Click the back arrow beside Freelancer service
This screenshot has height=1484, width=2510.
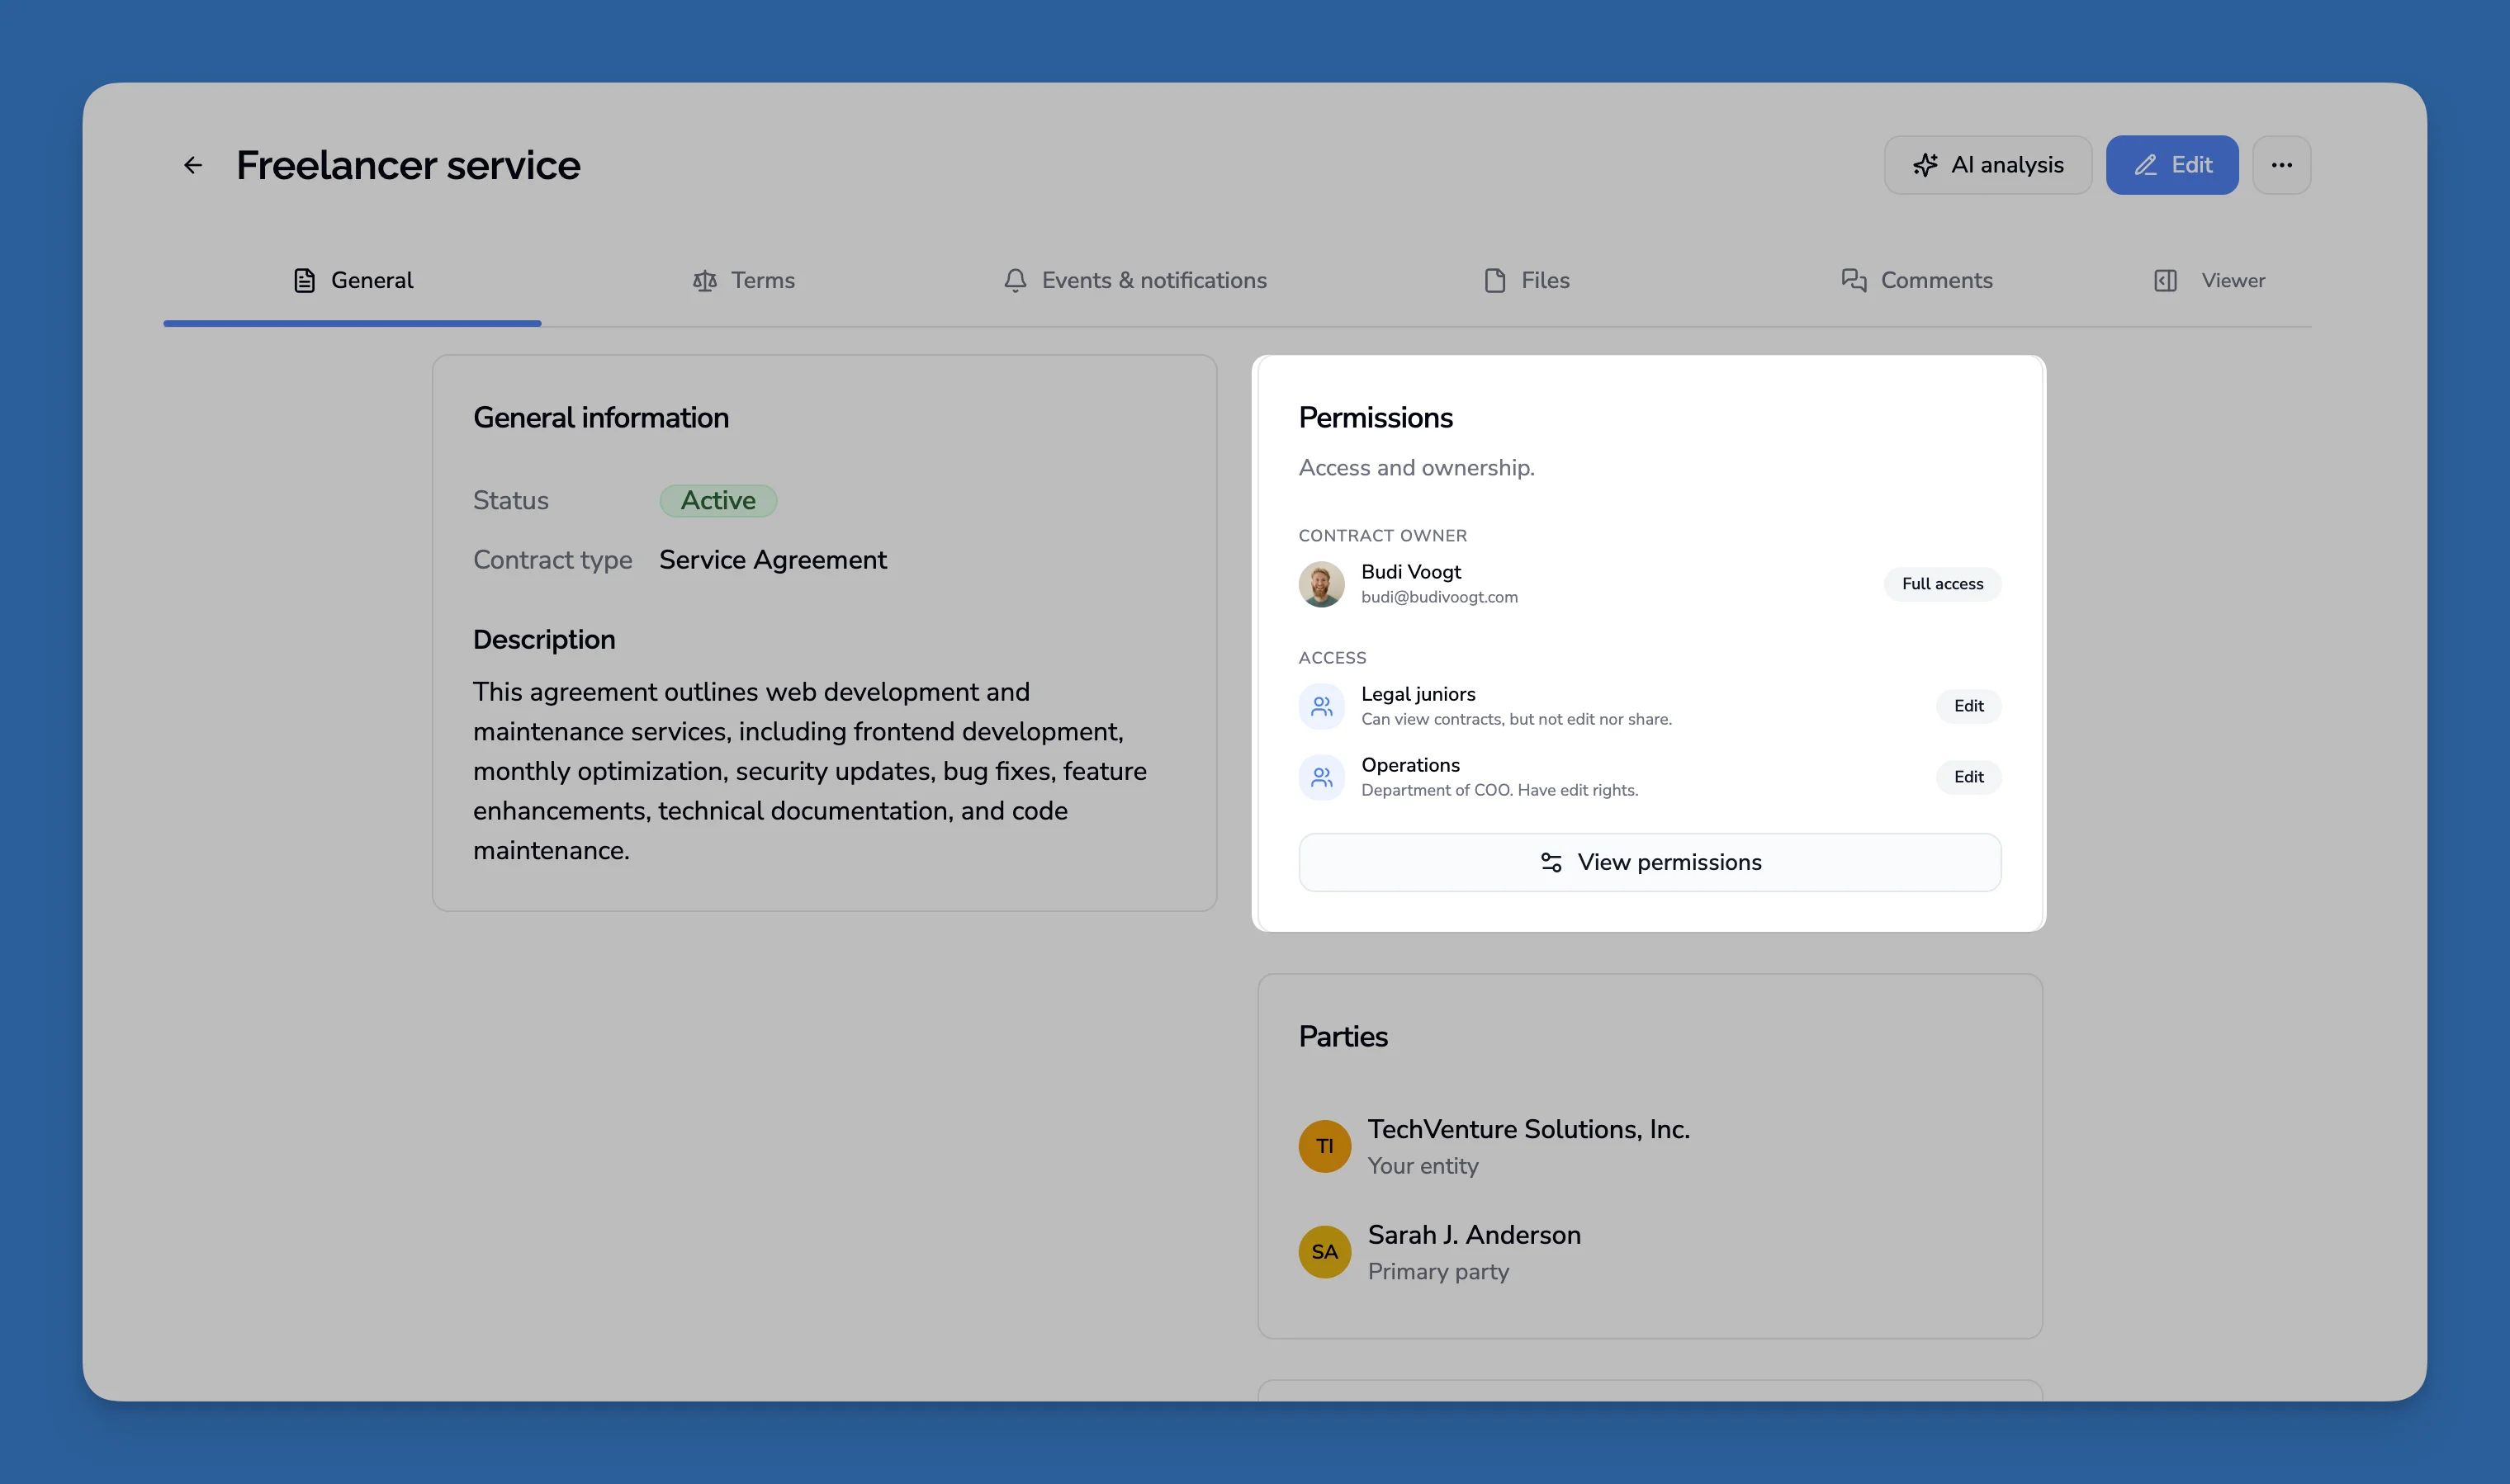(193, 164)
